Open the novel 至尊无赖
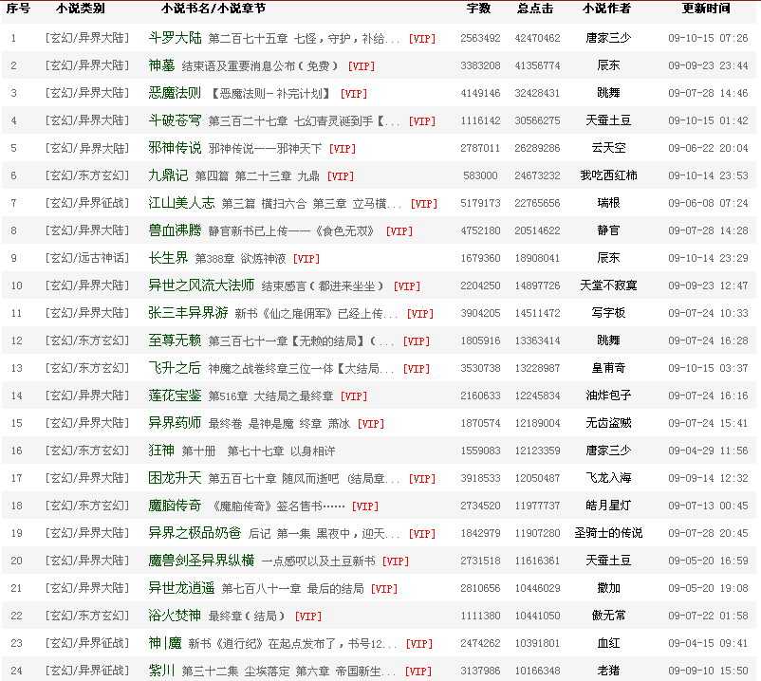 pos(175,340)
